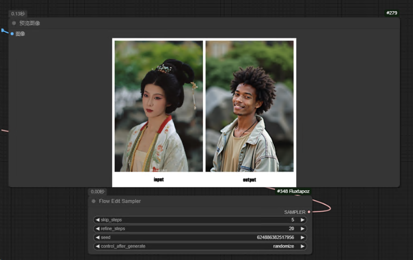The height and width of the screenshot is (260, 413).
Task: Decrement the seed using its left arrow
Action: (98, 238)
